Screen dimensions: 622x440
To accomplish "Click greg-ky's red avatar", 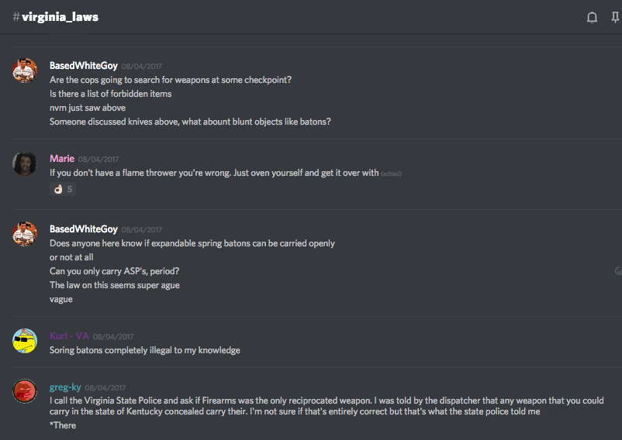I will [x=25, y=391].
